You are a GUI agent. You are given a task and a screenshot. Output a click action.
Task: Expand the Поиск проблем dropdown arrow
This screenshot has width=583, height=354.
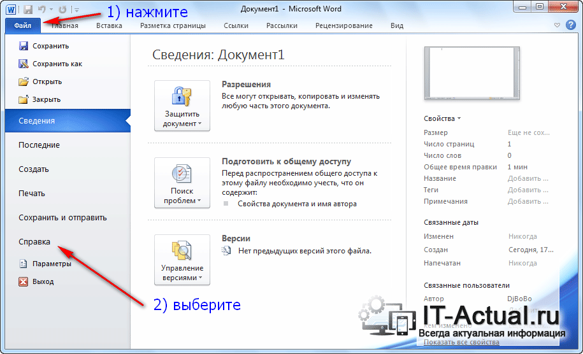pos(199,200)
